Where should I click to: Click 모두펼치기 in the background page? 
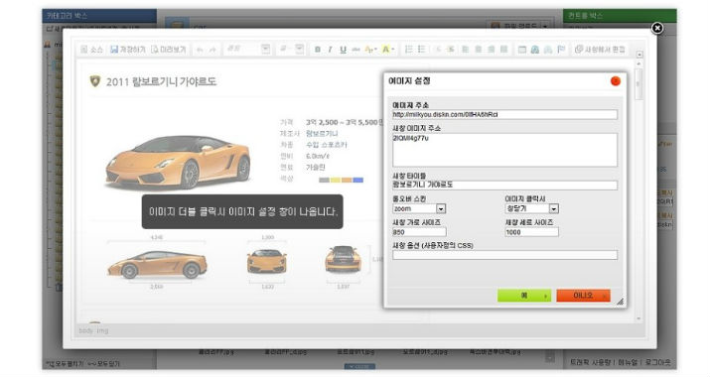coord(64,363)
